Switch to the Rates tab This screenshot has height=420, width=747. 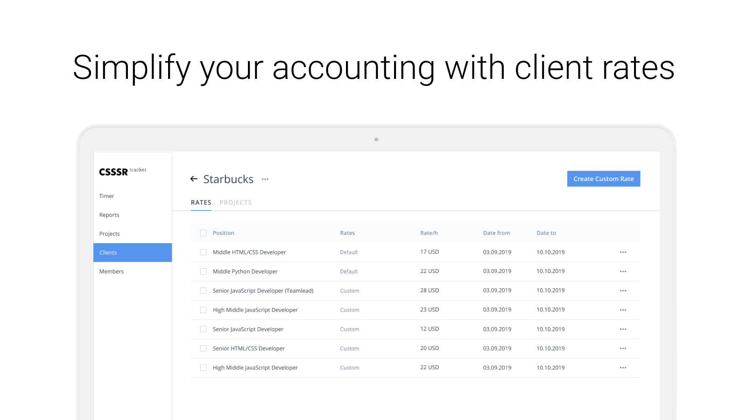(x=201, y=203)
